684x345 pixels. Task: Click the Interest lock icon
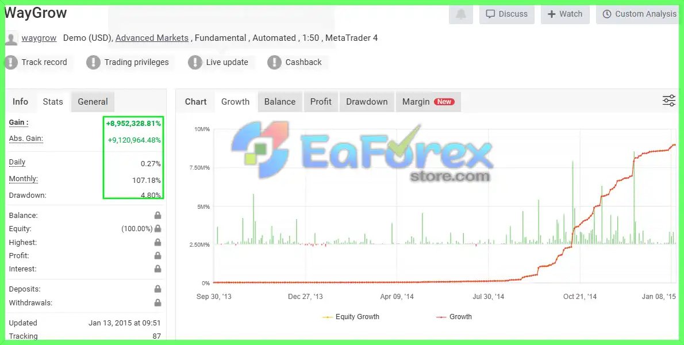tap(157, 269)
